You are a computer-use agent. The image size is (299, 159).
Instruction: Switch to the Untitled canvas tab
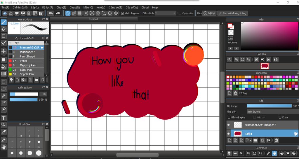(x=94, y=19)
